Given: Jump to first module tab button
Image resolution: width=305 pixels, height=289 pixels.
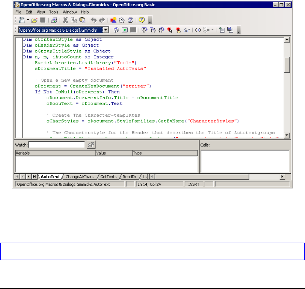Looking at the screenshot, I should 17,177.
